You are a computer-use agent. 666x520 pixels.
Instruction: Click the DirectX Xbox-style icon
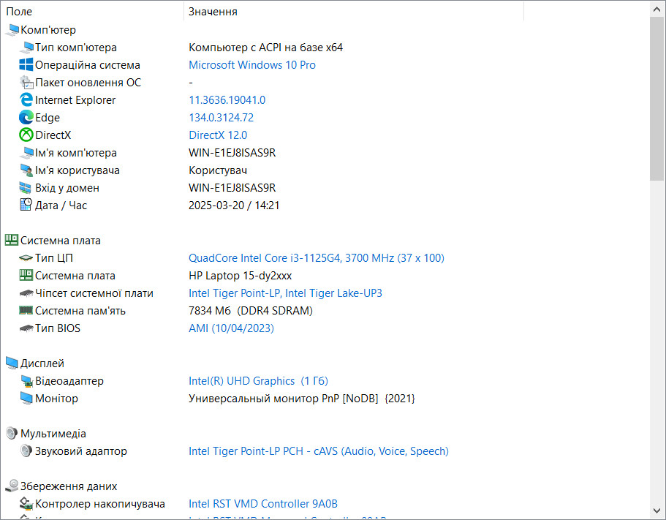pos(26,135)
